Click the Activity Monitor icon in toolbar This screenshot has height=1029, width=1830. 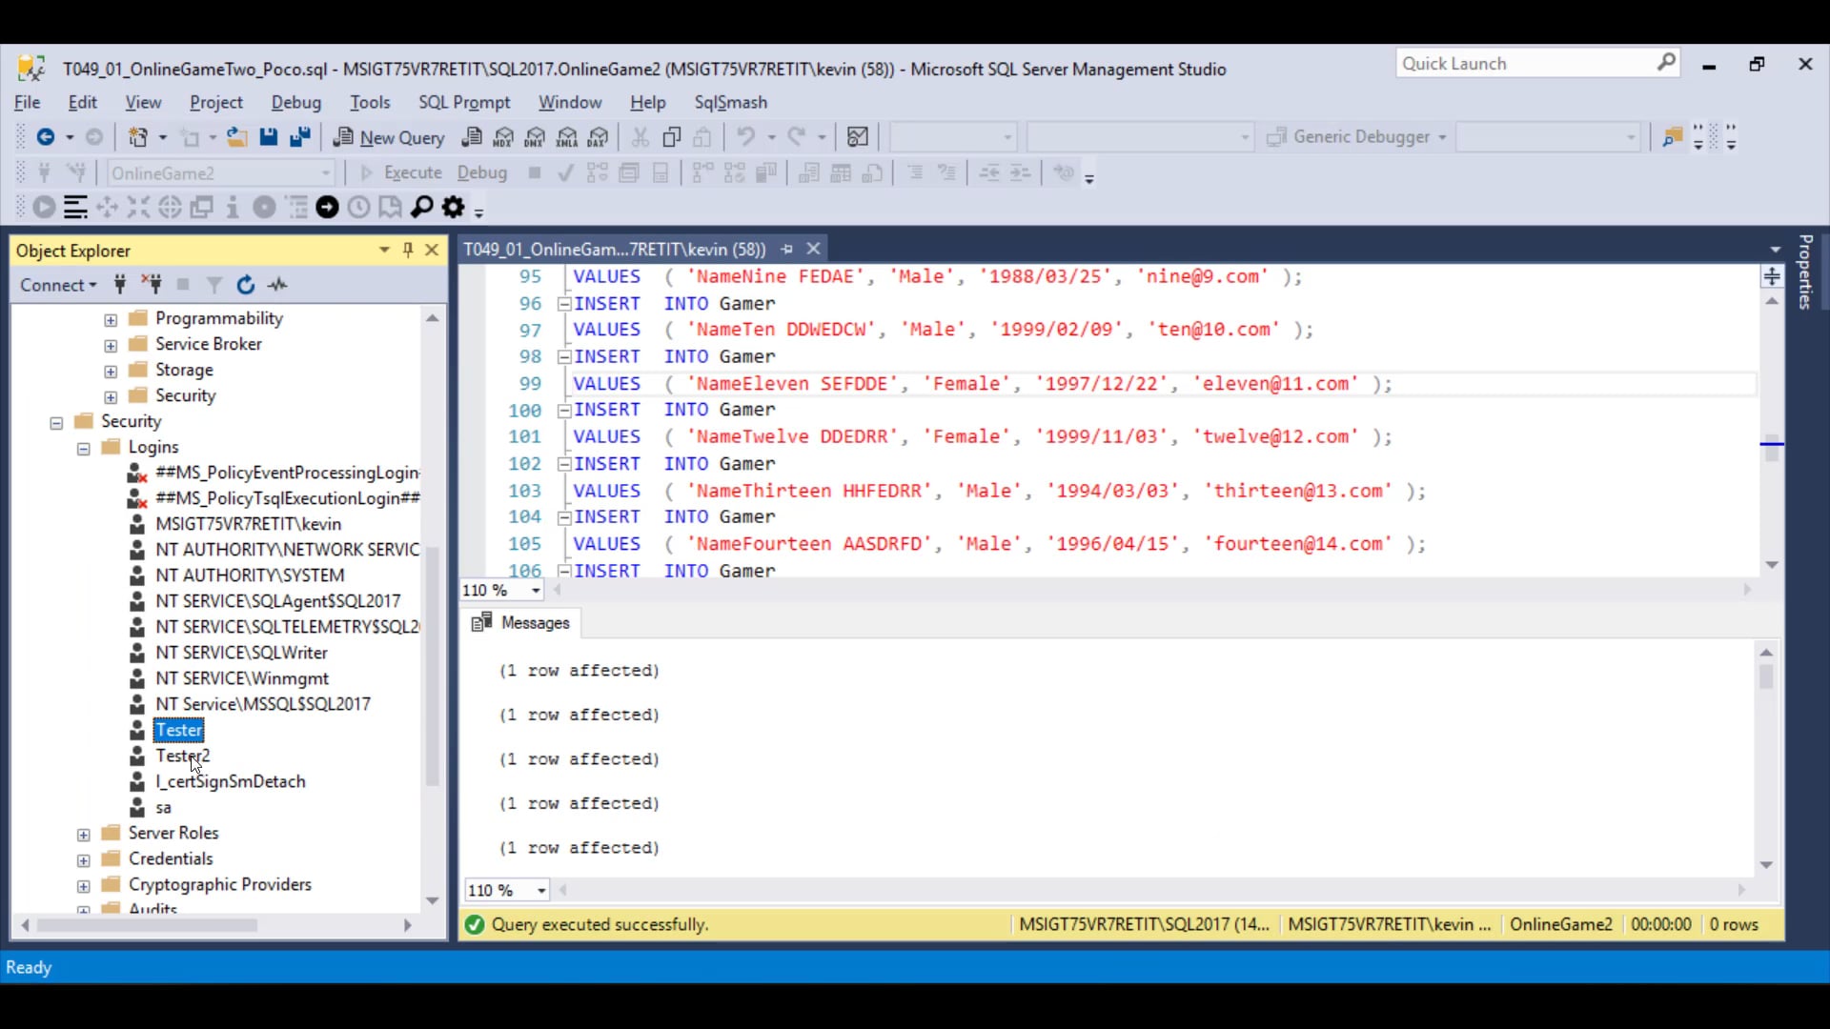click(857, 137)
